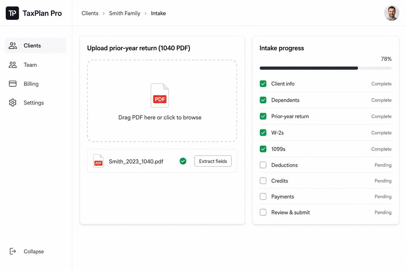
Task: Open the user profile avatar
Action: 392,13
